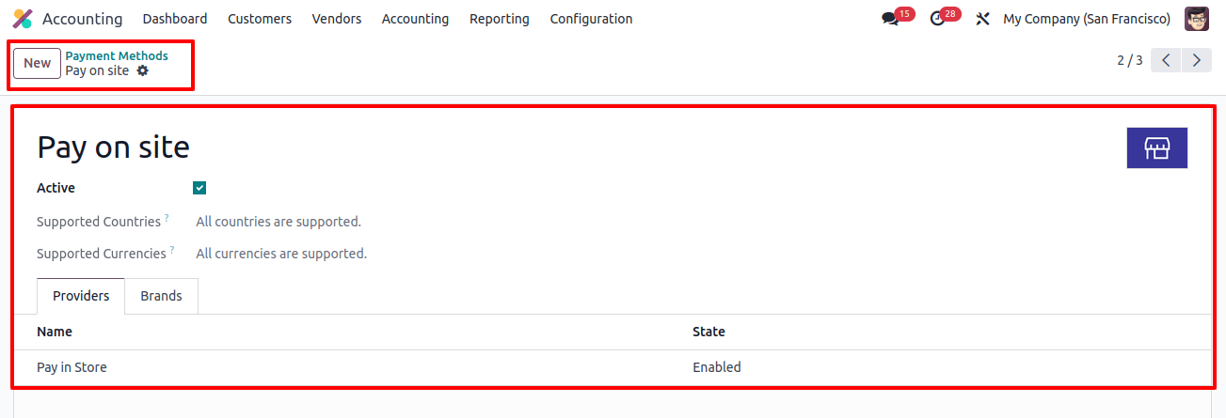Screen dimensions: 1226x418
Task: Open the Customers menu
Action: (260, 19)
